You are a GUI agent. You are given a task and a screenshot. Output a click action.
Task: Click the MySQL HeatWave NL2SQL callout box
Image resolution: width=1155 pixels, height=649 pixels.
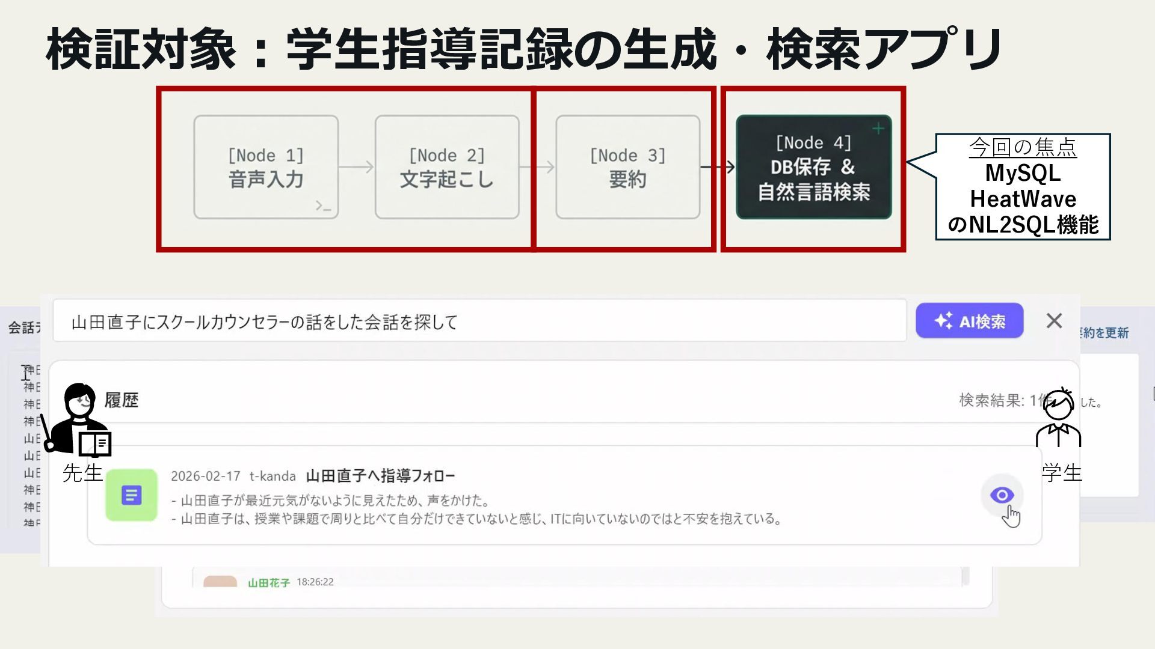(1023, 187)
